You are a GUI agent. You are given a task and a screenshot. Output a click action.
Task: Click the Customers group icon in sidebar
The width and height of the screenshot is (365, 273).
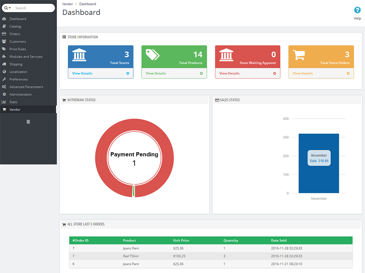pyautogui.click(x=4, y=41)
